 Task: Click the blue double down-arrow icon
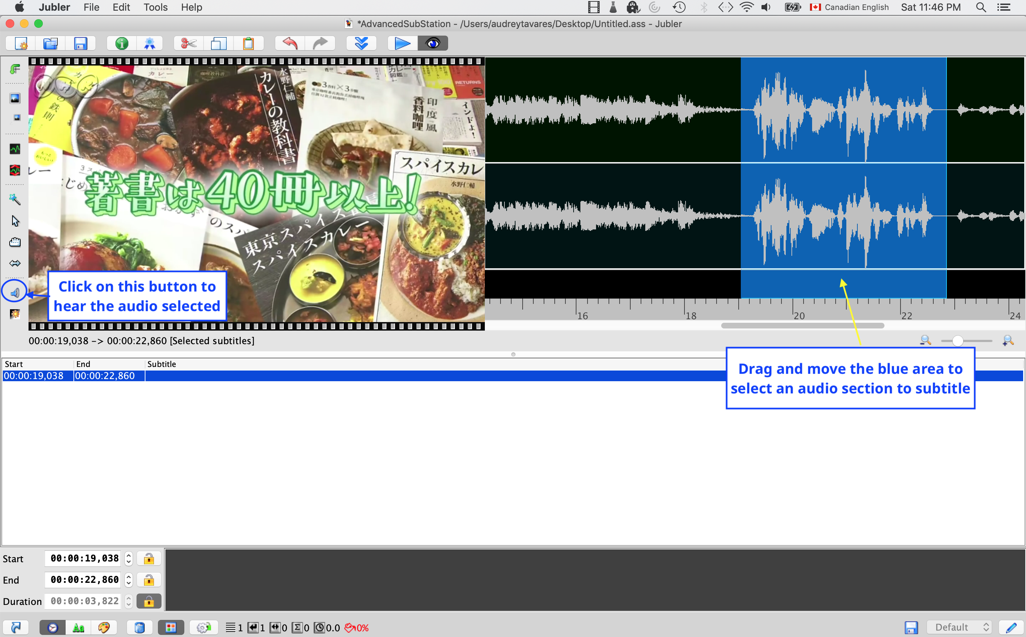click(x=361, y=43)
